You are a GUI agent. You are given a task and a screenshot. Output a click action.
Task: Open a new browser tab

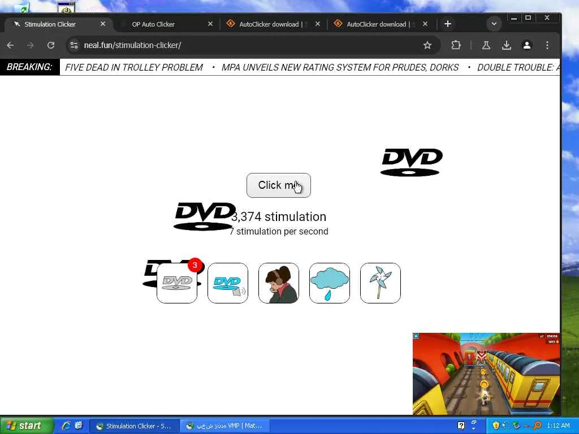(x=448, y=24)
